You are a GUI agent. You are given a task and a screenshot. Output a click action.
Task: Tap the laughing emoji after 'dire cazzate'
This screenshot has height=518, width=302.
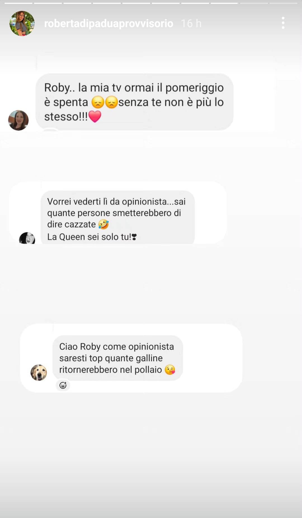(103, 224)
